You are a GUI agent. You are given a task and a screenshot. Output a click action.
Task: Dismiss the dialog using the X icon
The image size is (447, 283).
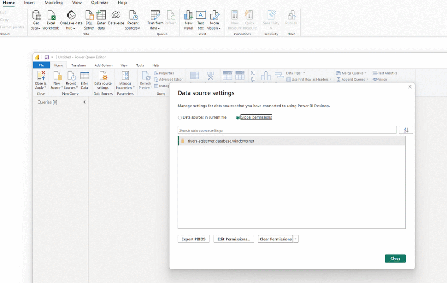(x=409, y=86)
